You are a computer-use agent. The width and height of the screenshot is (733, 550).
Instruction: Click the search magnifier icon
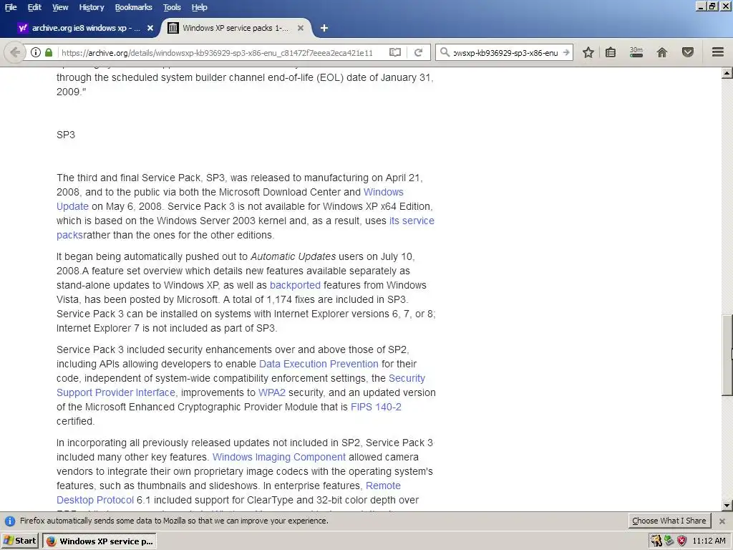[445, 52]
